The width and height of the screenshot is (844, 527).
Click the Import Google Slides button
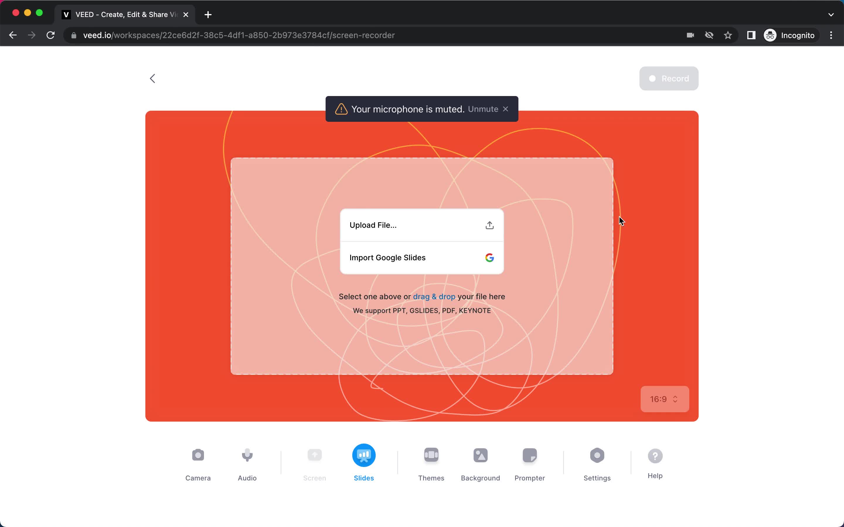click(422, 257)
